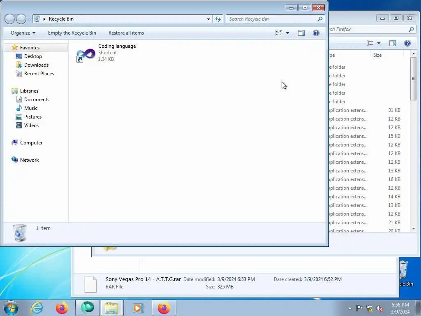Click the Size column header in Firefox window

click(377, 55)
